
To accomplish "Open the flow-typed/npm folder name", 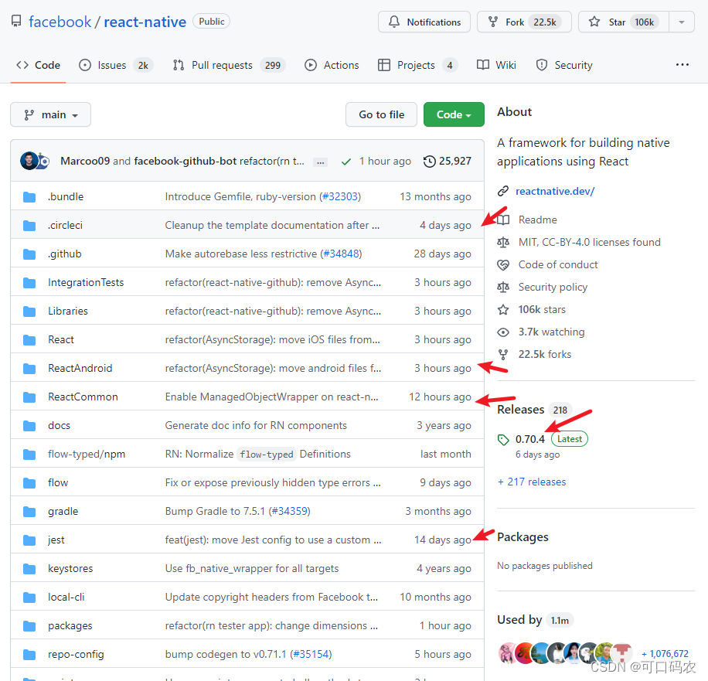I will point(87,455).
